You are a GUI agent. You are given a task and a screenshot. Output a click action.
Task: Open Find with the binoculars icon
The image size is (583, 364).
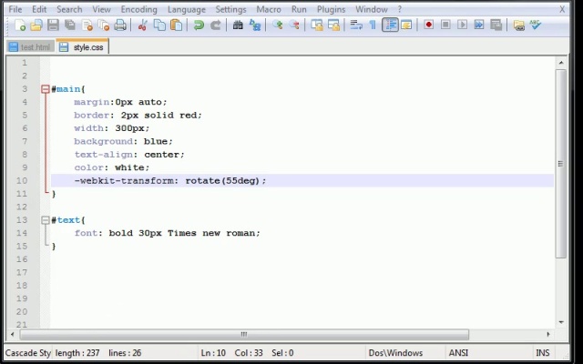238,25
